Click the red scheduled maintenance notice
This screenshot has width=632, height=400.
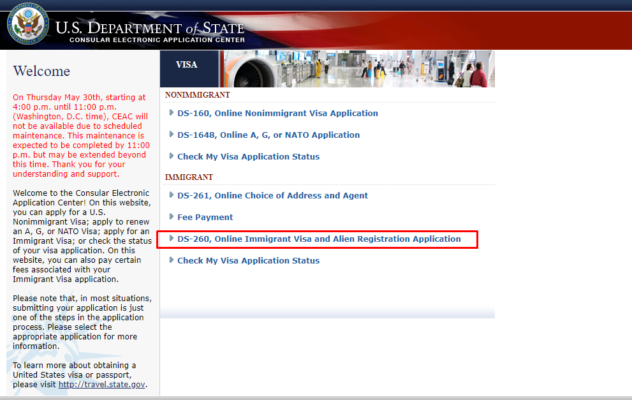81,135
